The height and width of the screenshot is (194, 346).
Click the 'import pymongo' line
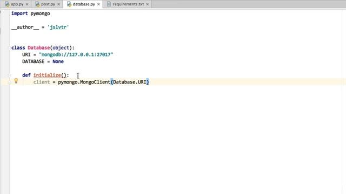(x=30, y=13)
